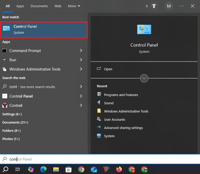Click the Windows Administrative Tools app icon
Viewport: 200px width, 174px height.
(4, 69)
